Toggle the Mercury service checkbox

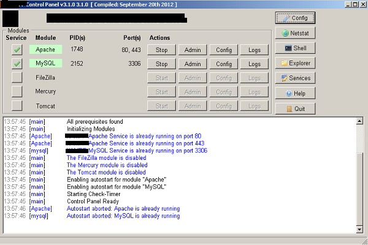coord(17,91)
